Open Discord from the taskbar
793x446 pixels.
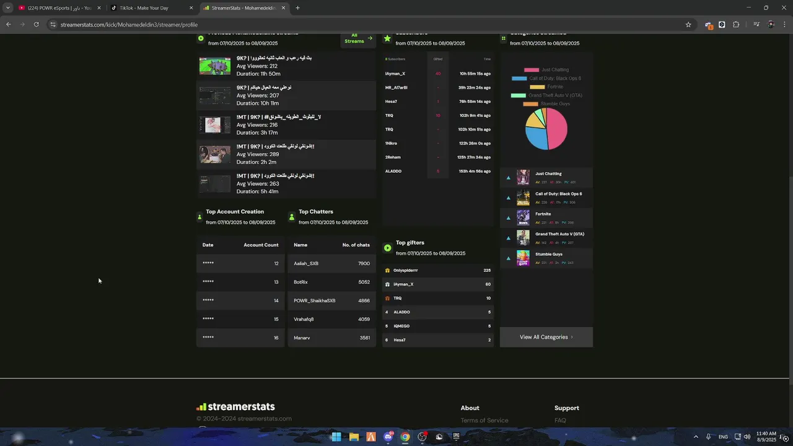coord(388,437)
